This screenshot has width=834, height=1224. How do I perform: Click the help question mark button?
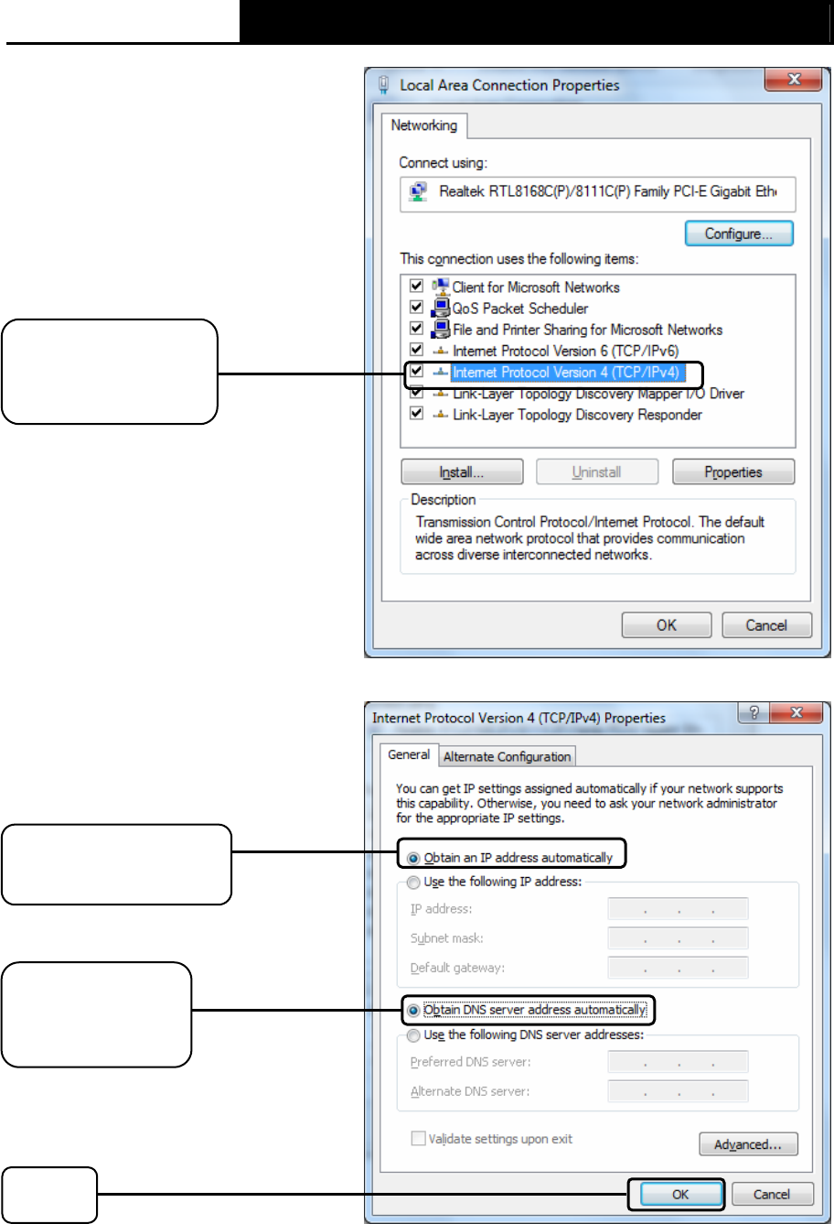click(754, 713)
